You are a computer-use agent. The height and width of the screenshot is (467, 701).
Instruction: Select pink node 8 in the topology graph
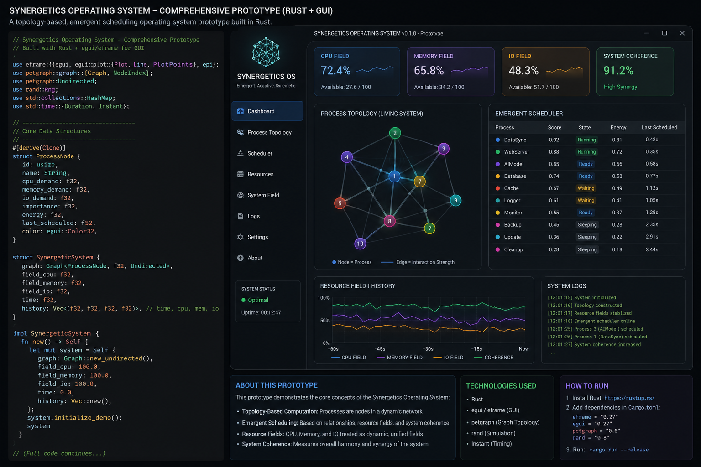[x=390, y=221]
